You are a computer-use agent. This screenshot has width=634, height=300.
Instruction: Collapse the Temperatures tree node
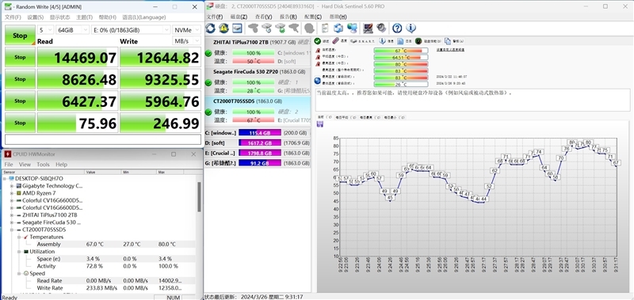[x=19, y=237]
